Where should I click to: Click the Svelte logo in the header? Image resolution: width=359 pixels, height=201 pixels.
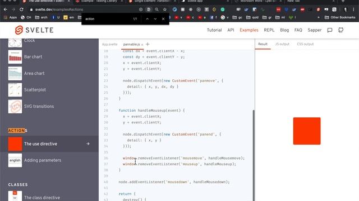point(34,30)
